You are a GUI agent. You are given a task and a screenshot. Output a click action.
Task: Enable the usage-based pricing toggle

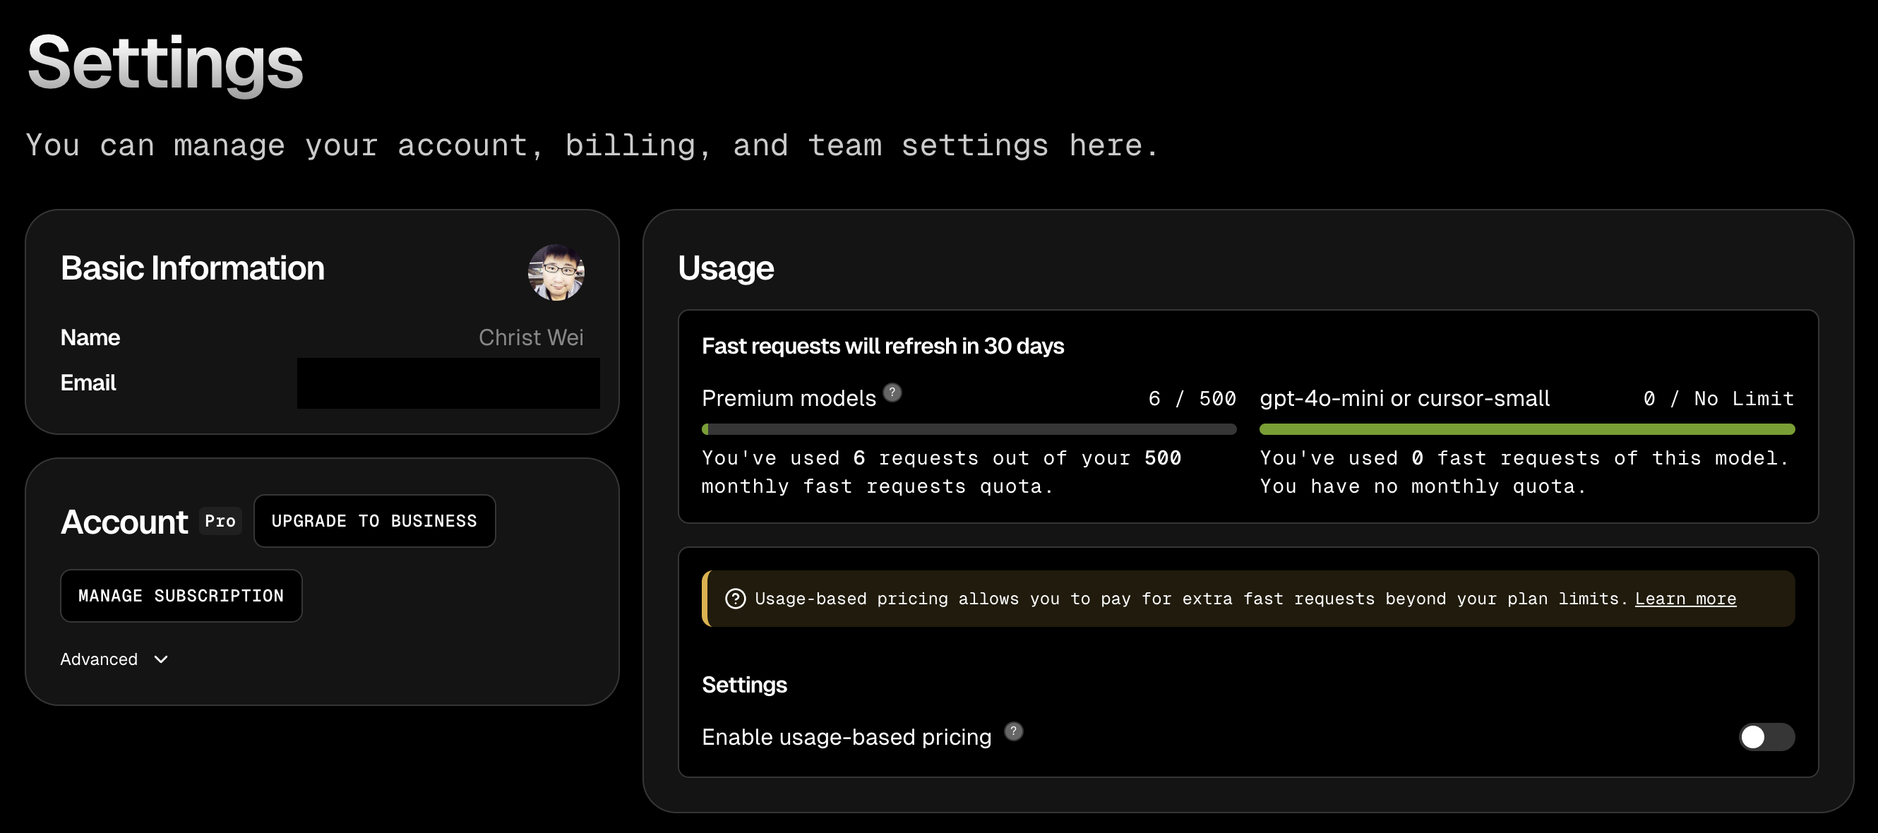pos(1766,737)
